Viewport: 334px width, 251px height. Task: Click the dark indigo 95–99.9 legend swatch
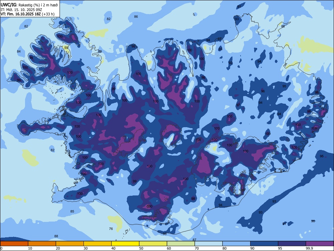[x=292, y=244]
